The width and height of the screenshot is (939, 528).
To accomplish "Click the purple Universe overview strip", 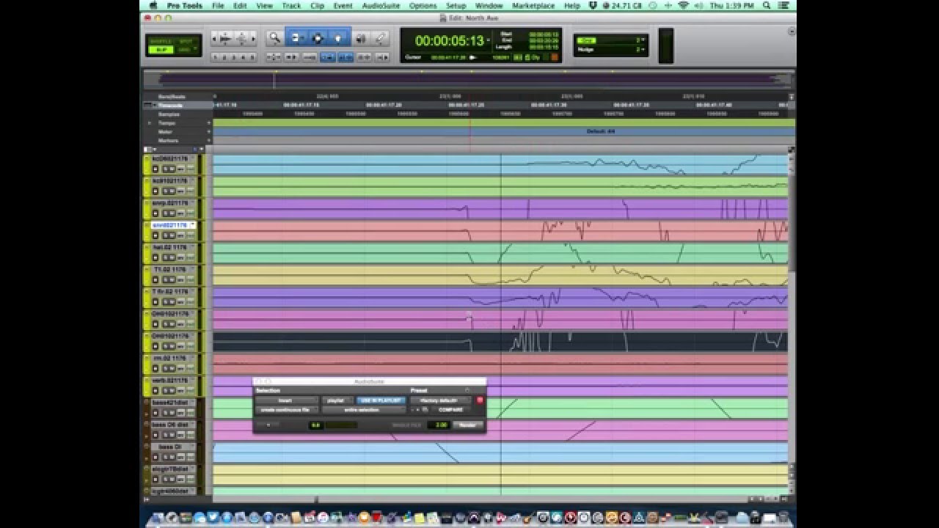I will (x=467, y=80).
